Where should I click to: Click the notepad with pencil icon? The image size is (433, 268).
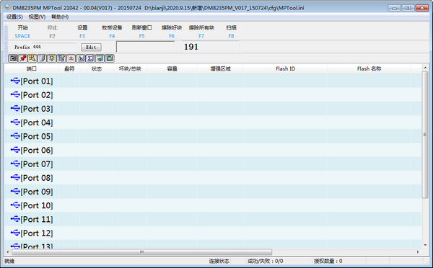[61, 58]
